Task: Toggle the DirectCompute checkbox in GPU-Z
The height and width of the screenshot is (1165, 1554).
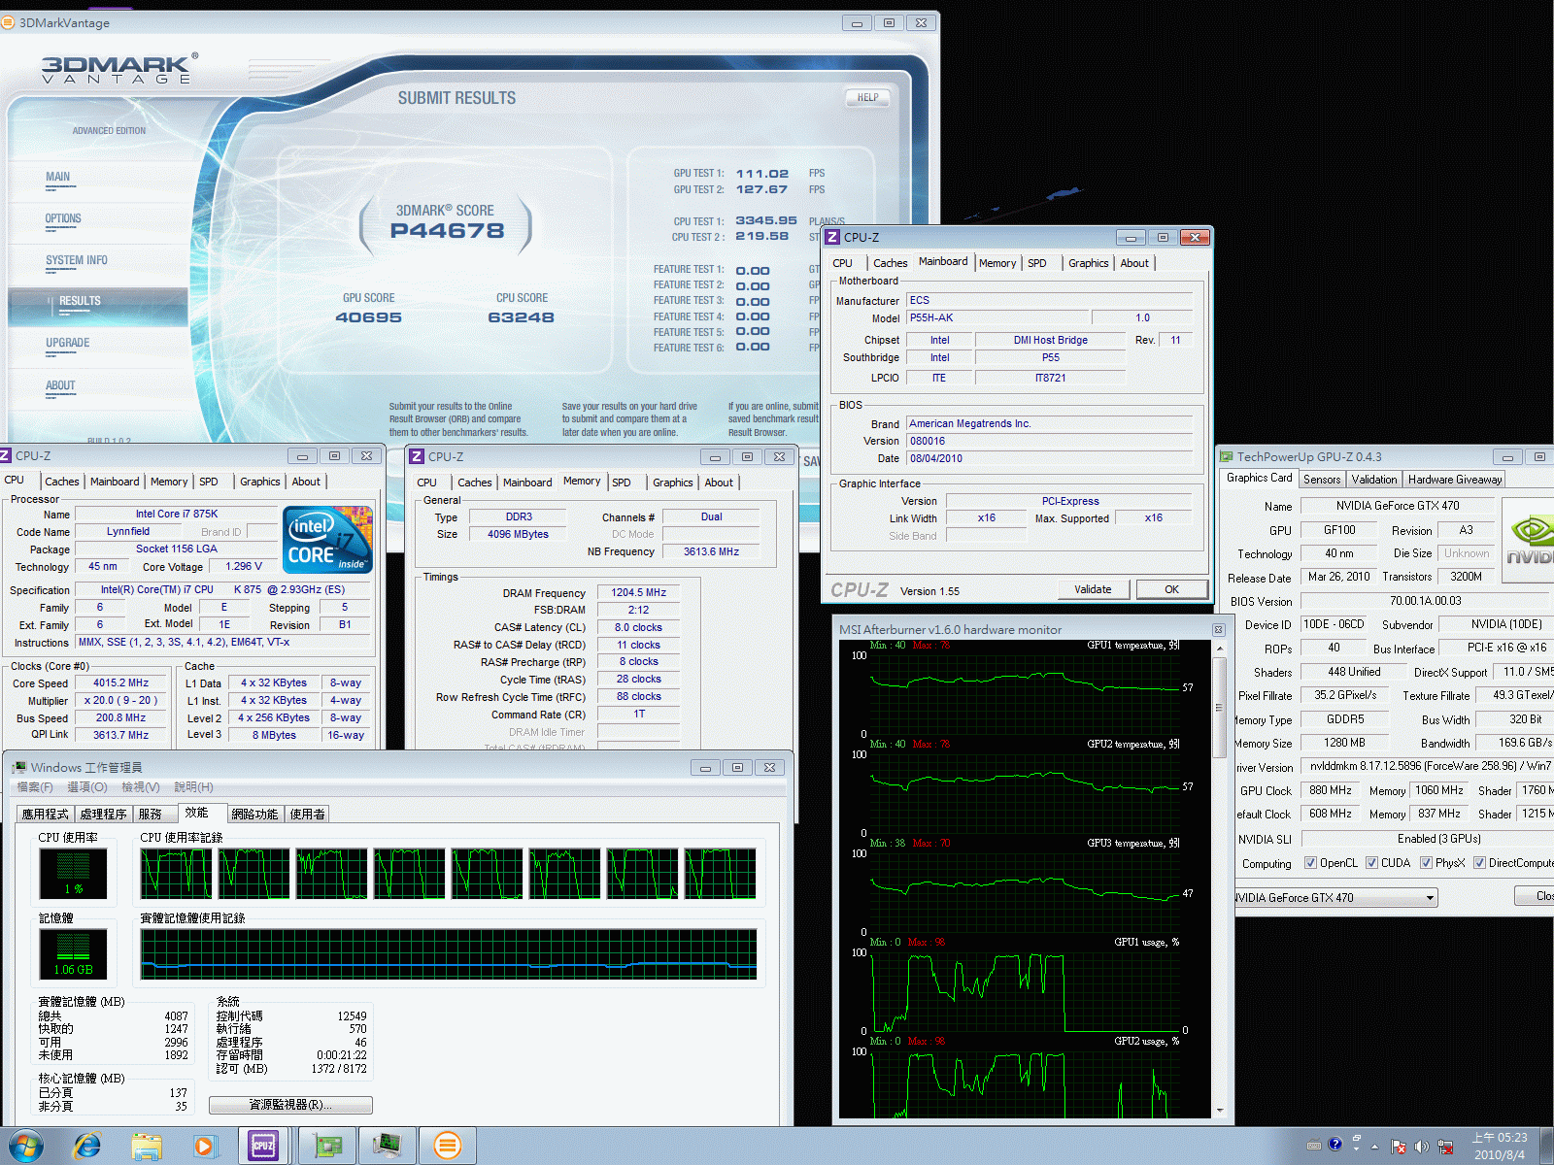Action: tap(1479, 863)
